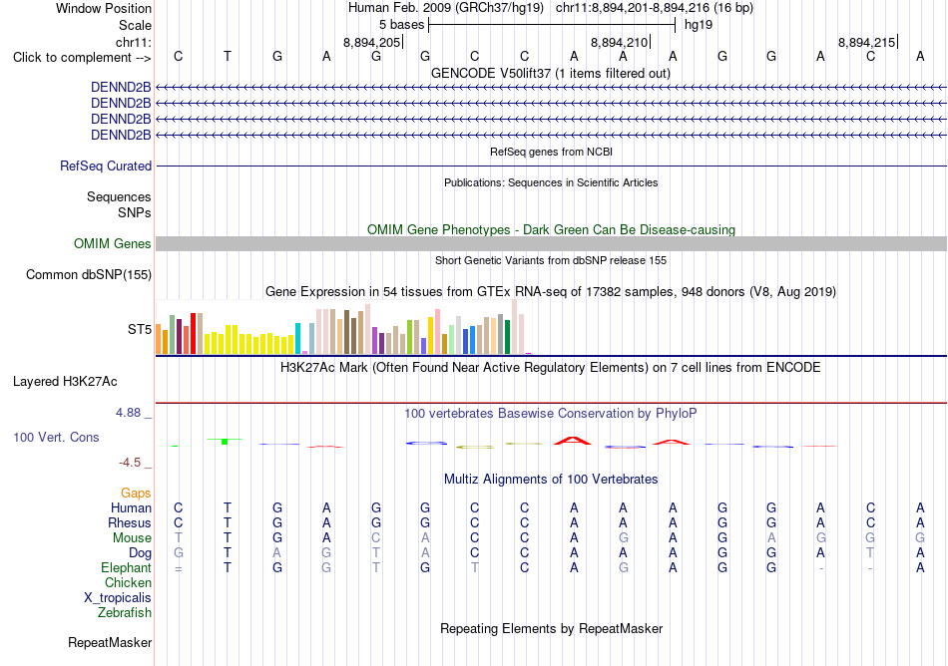Click the chr11: ruler label
Viewport: 948px width, 666px height.
[x=133, y=42]
